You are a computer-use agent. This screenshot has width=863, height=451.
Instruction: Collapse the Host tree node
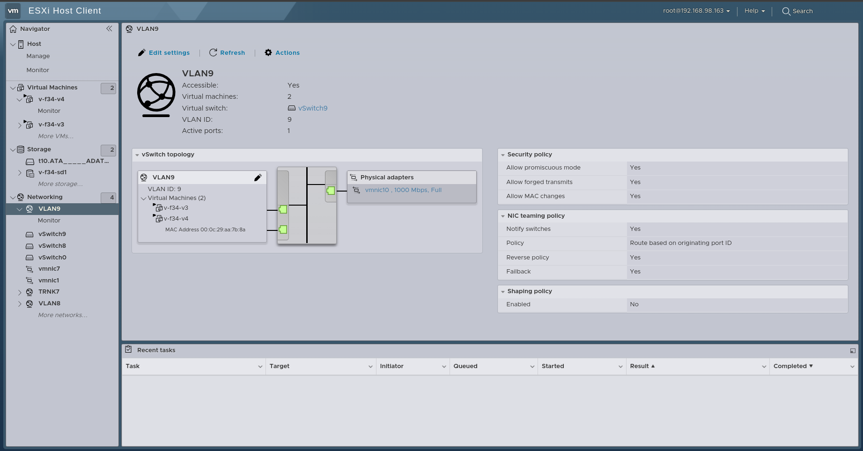pyautogui.click(x=13, y=44)
